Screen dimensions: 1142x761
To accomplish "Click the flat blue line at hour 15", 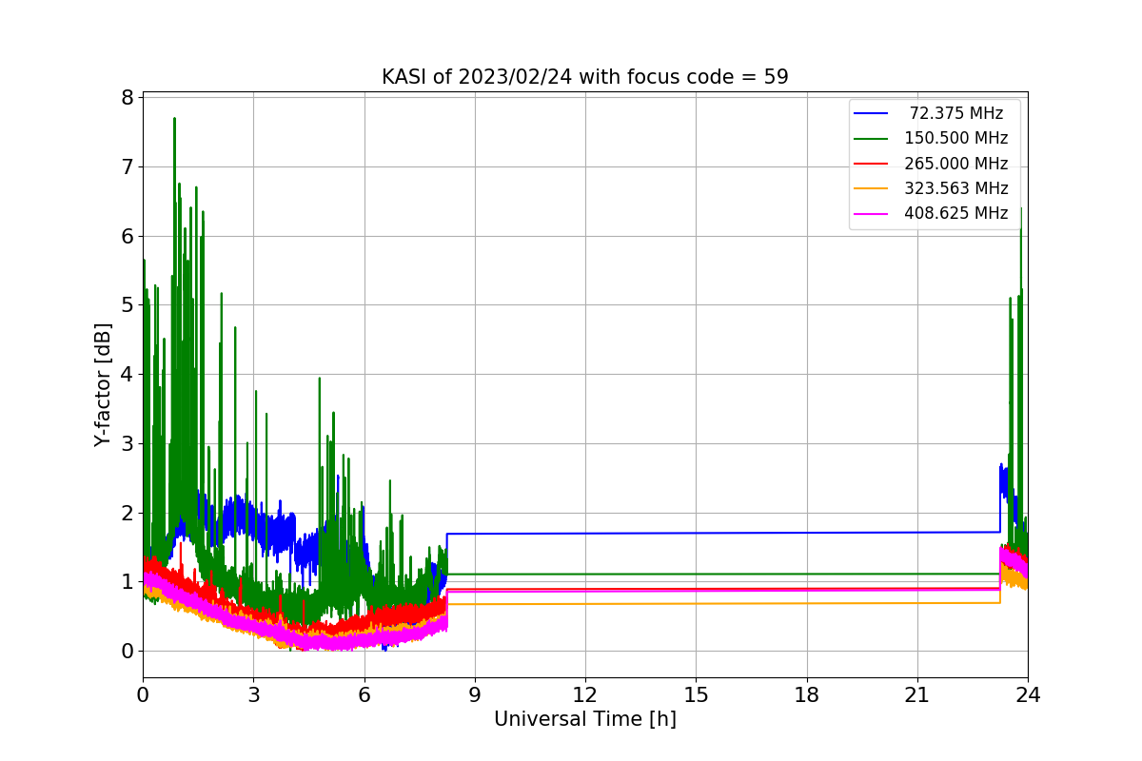I will click(x=696, y=533).
